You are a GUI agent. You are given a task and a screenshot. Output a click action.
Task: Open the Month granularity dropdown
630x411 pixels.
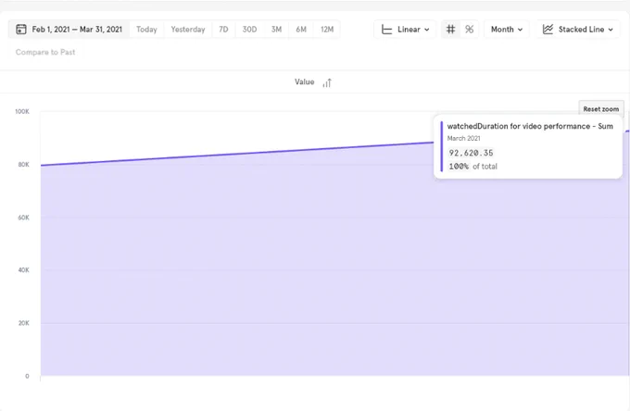click(x=506, y=30)
